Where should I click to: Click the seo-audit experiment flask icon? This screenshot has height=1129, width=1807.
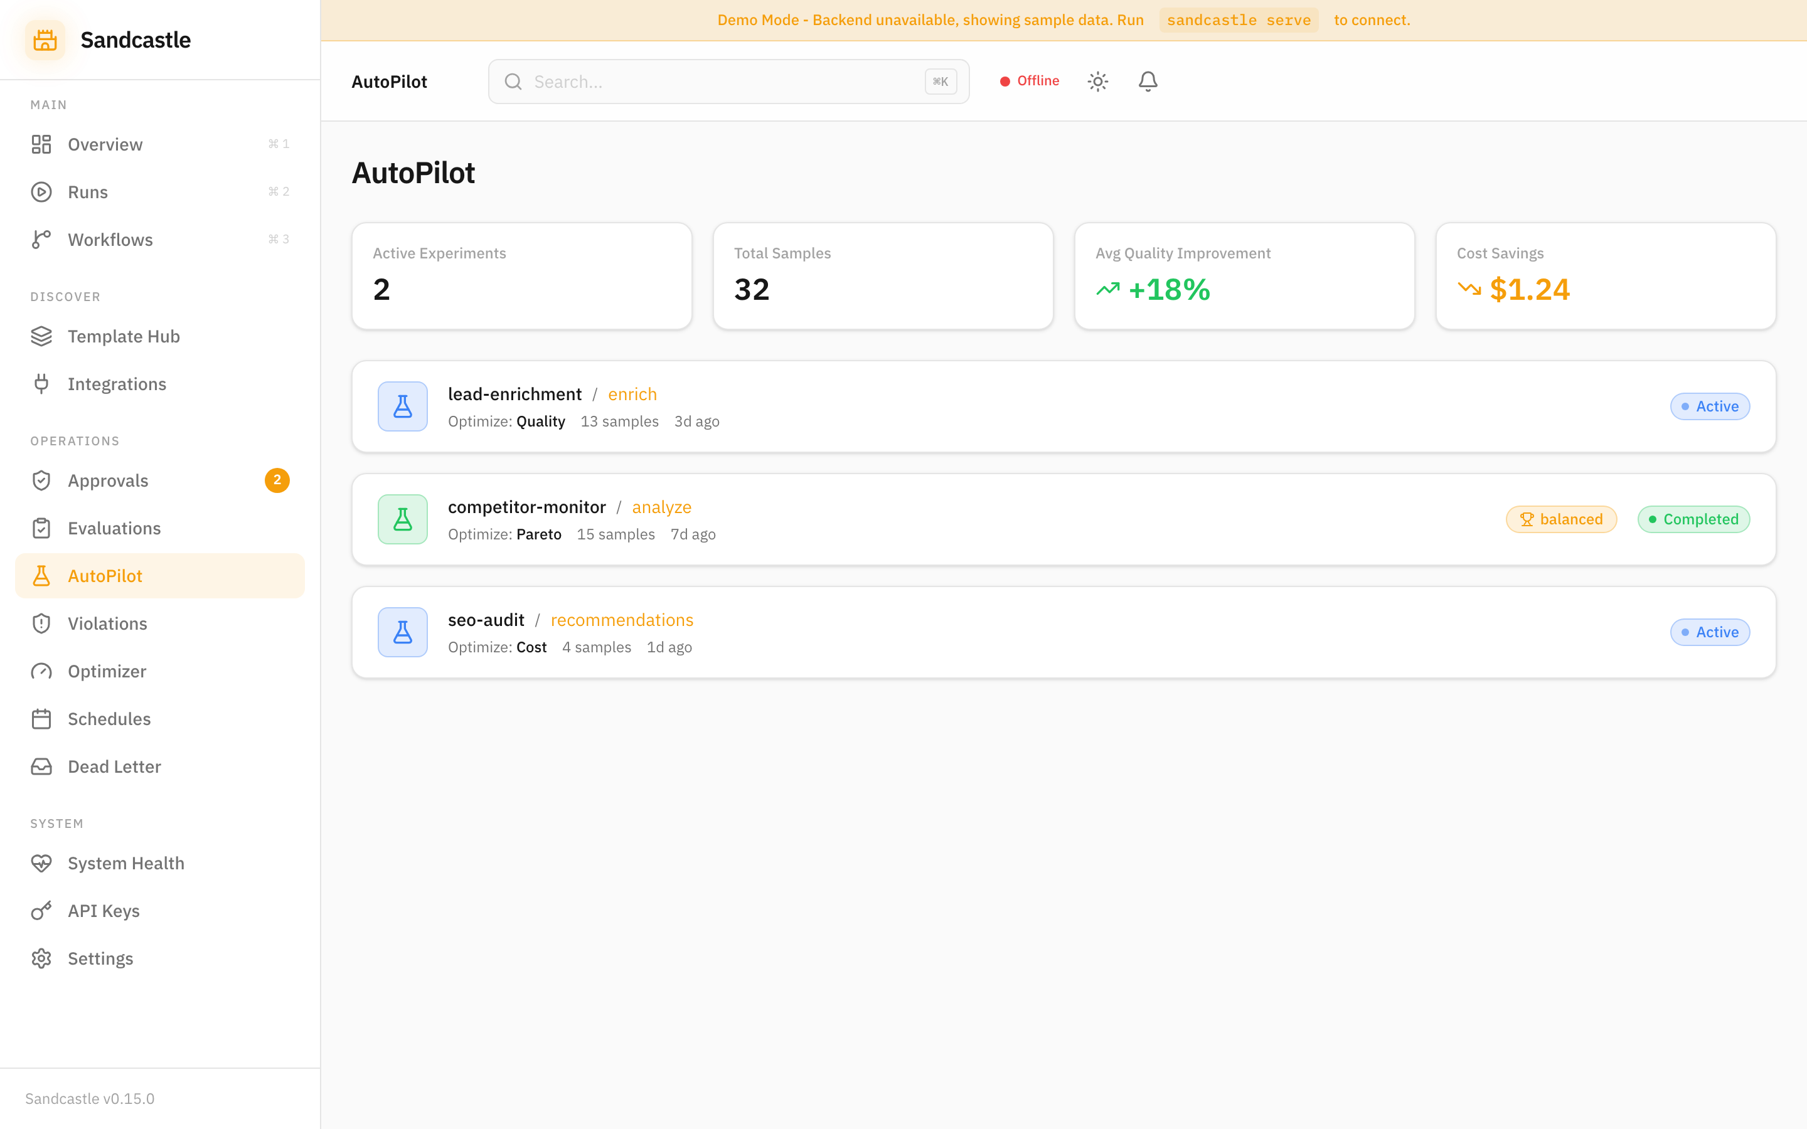(402, 632)
